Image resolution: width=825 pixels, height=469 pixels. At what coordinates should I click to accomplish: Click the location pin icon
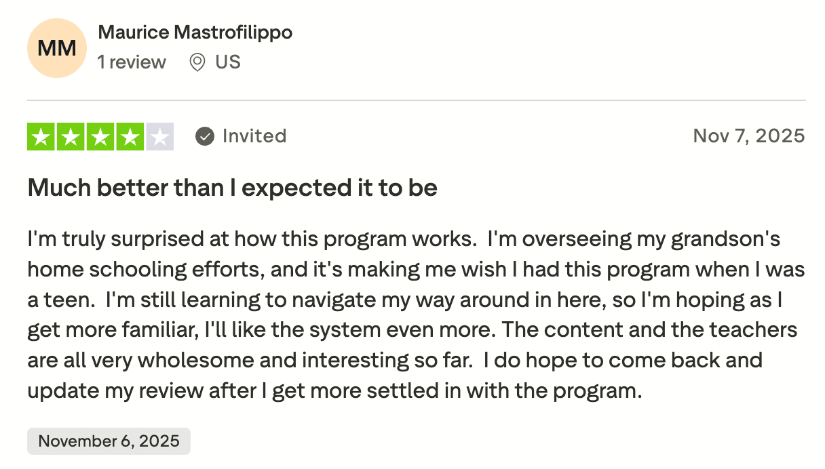click(x=197, y=62)
